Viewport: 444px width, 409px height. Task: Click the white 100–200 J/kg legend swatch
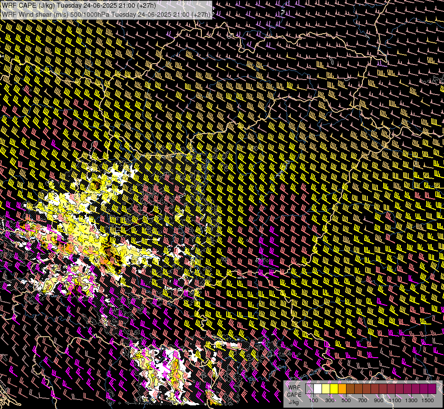tap(318, 389)
